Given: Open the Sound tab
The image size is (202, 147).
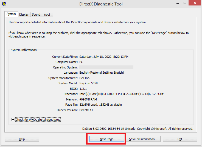Looking at the screenshot, I should [x=36, y=15].
